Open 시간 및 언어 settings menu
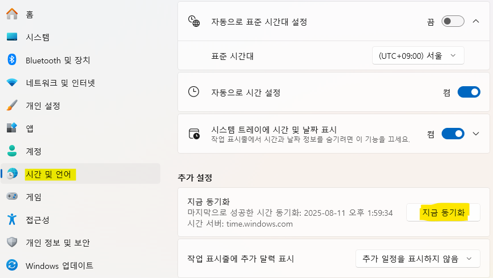Viewport: 493px width, 278px height. point(51,174)
